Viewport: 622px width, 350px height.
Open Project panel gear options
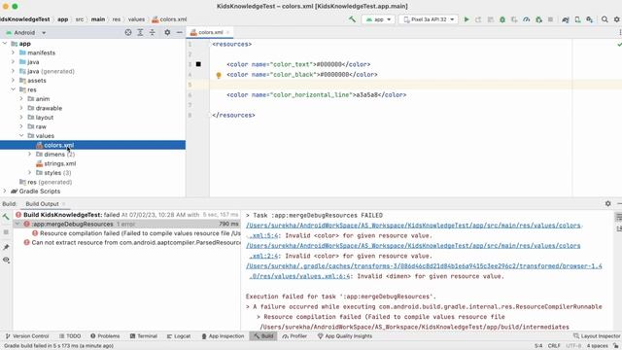point(167,32)
